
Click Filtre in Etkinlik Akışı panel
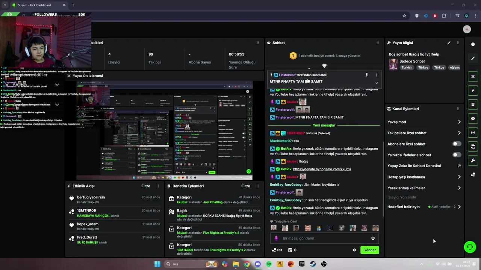pyautogui.click(x=146, y=186)
